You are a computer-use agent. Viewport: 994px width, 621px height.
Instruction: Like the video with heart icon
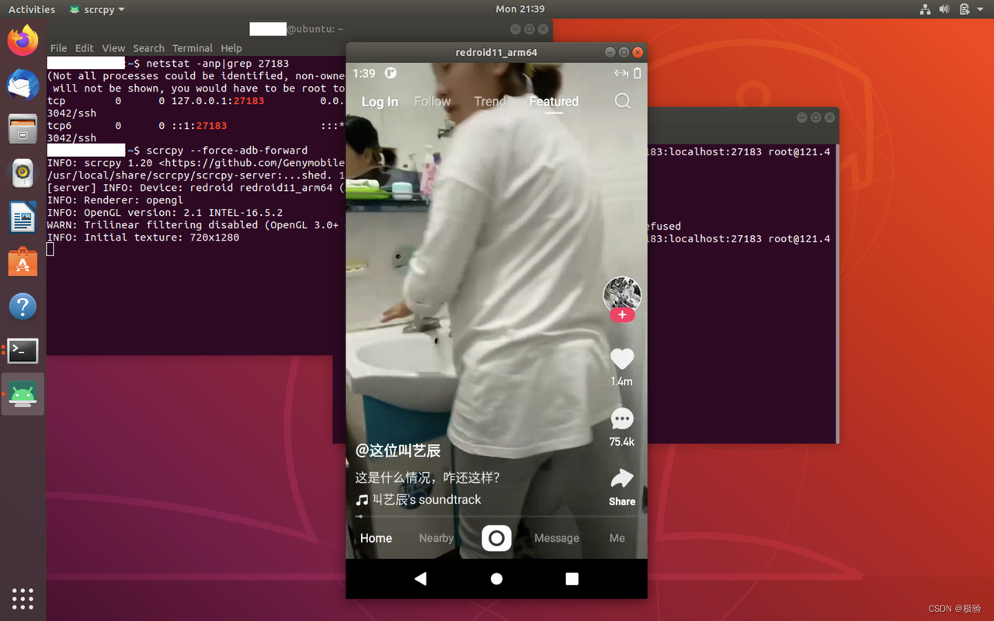[x=622, y=359]
